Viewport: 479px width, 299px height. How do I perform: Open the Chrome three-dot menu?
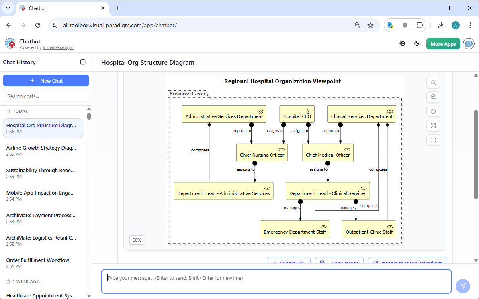[x=470, y=25]
